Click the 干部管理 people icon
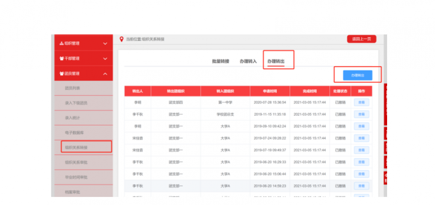435x205 pixels. 61,59
